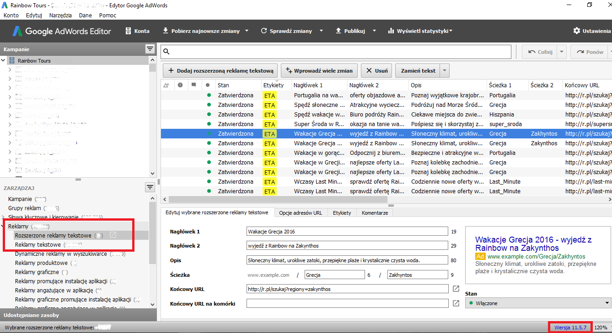Click the error column header icon
Viewport: 612px width, 333px height.
(x=180, y=85)
